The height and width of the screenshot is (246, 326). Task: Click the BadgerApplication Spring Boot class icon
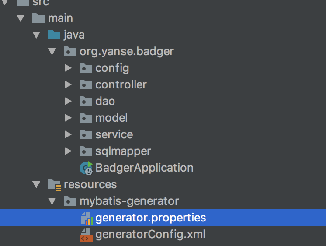(x=86, y=168)
